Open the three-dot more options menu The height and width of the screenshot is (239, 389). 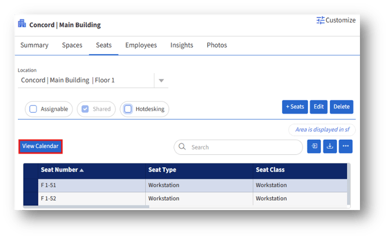click(345, 147)
